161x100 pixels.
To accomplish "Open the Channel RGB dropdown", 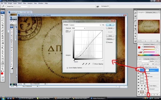I will pos(79,28).
